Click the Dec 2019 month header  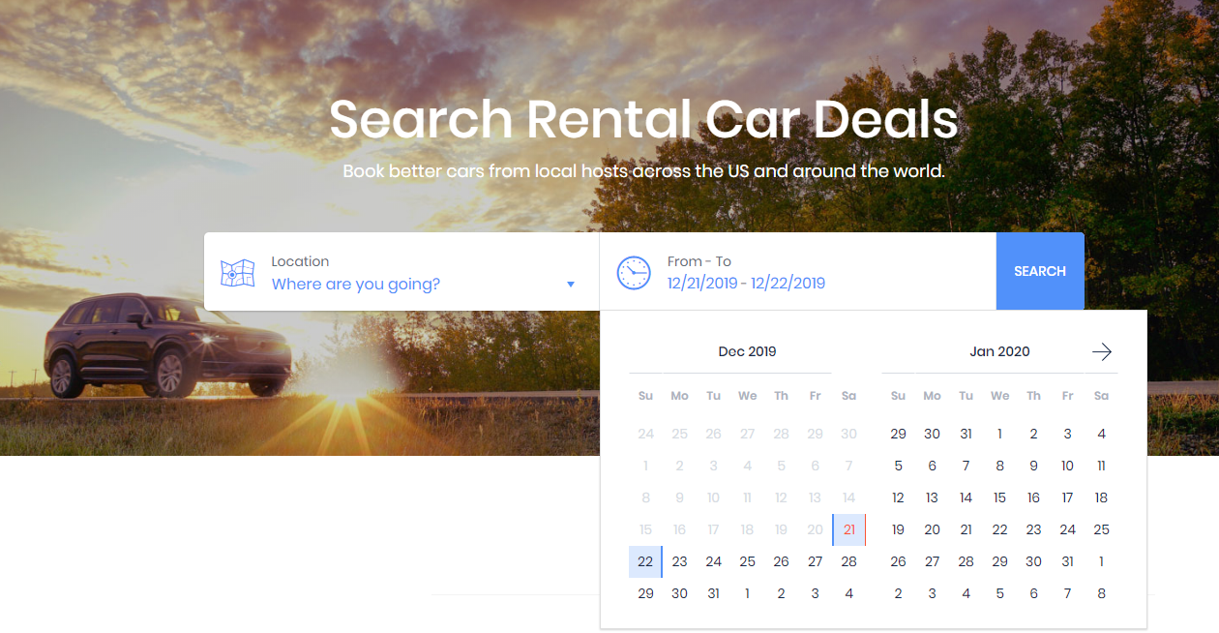click(747, 351)
